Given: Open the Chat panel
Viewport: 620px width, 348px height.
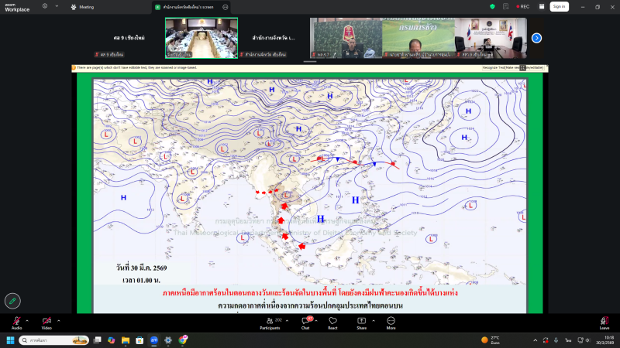Looking at the screenshot, I should click(x=305, y=322).
